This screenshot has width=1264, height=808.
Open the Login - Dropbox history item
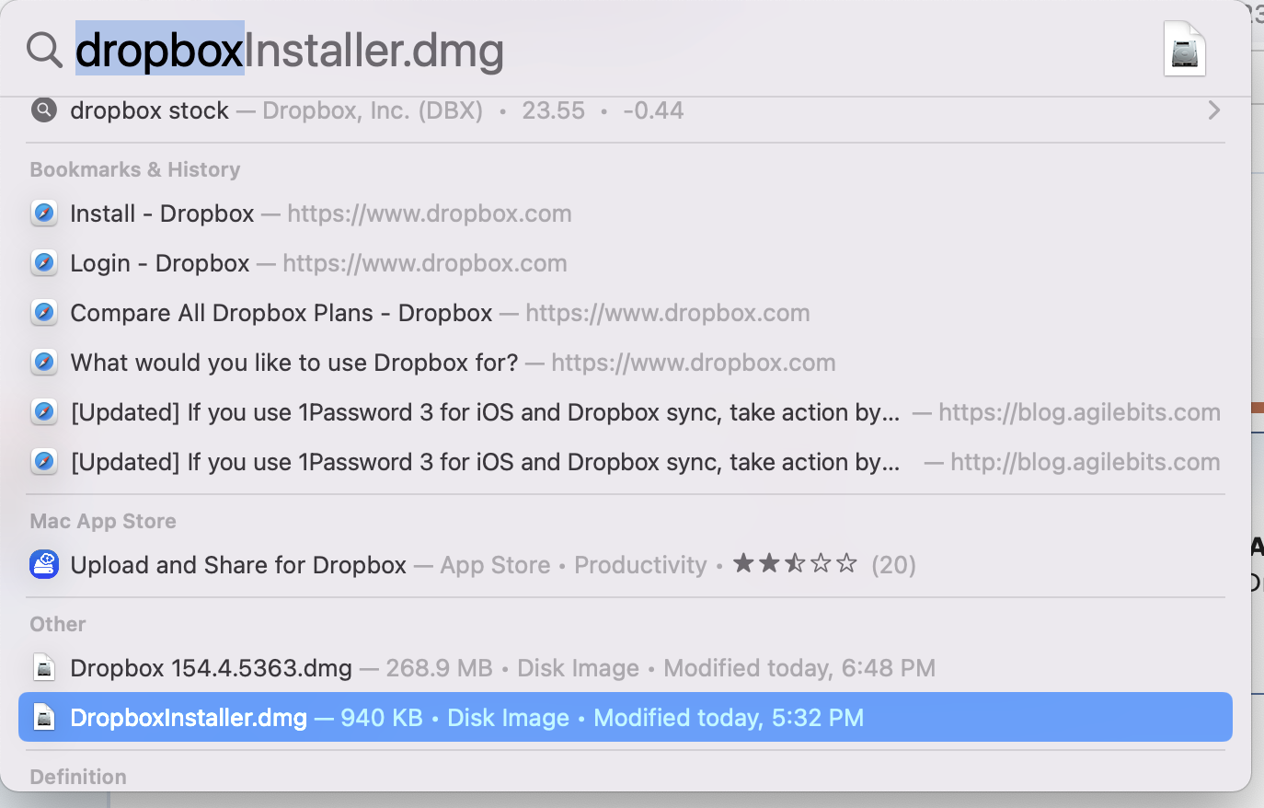(626, 263)
